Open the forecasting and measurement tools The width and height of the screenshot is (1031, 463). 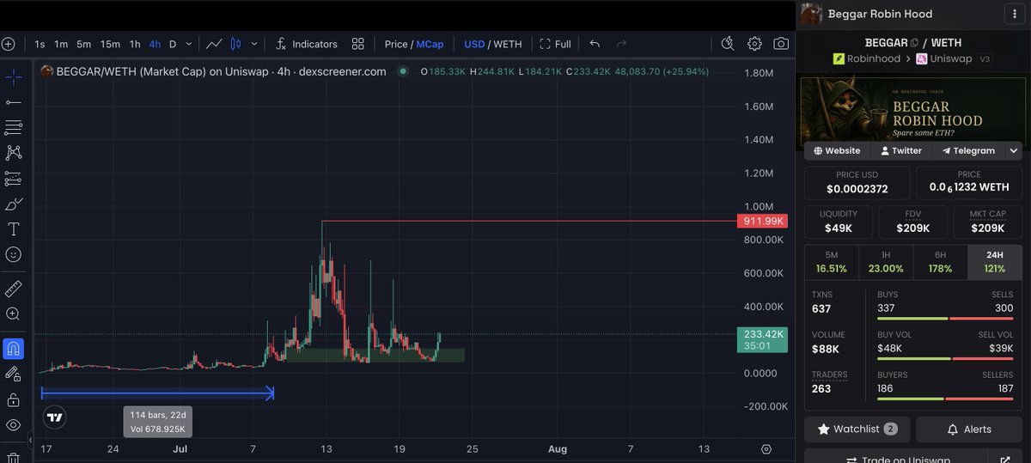pyautogui.click(x=14, y=179)
